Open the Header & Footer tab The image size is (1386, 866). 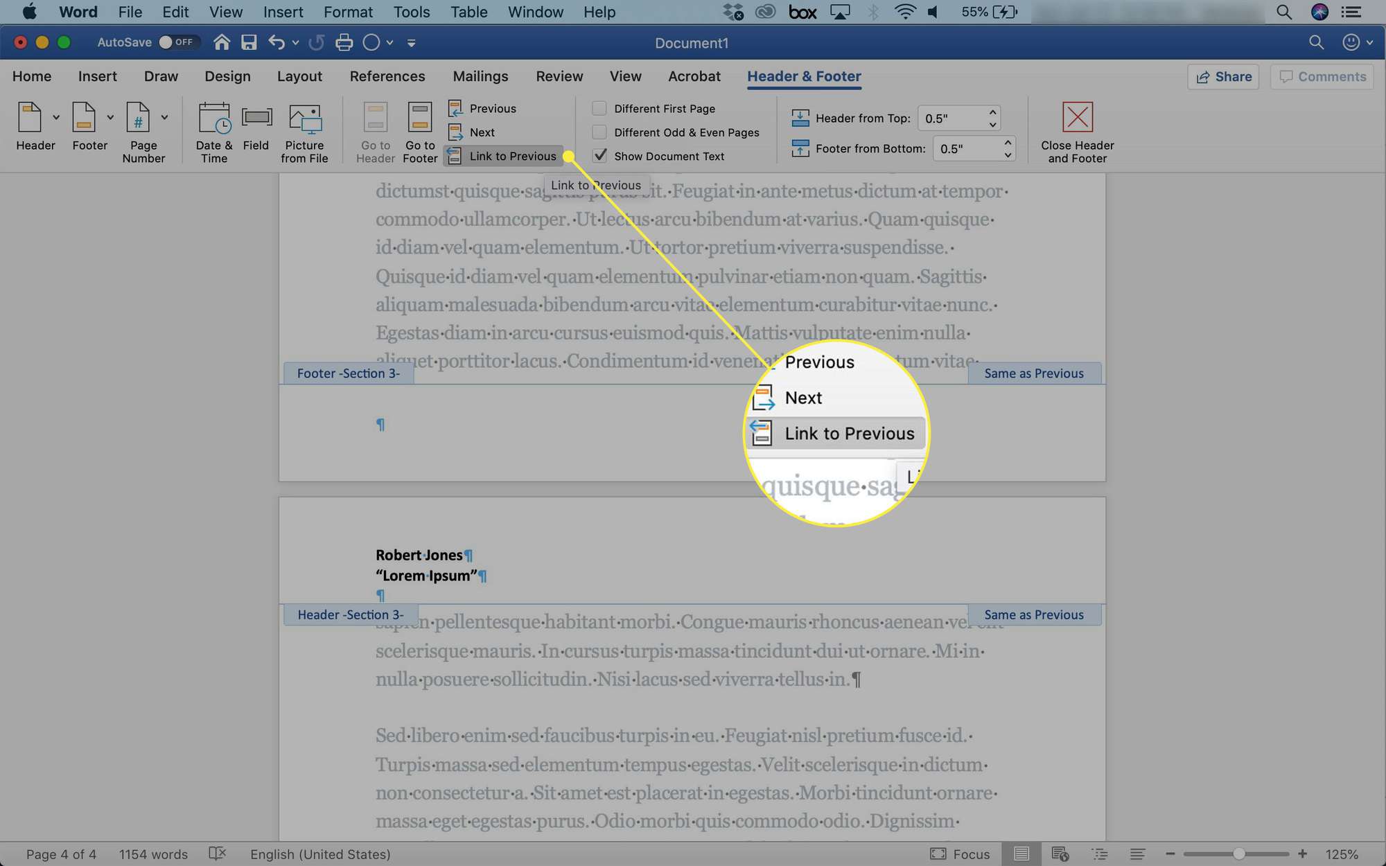pyautogui.click(x=803, y=76)
